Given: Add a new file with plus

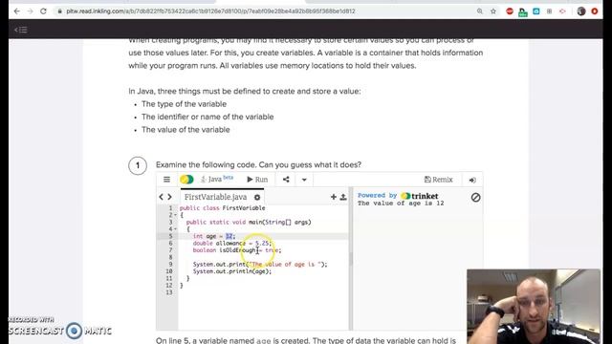Looking at the screenshot, I should tap(334, 197).
